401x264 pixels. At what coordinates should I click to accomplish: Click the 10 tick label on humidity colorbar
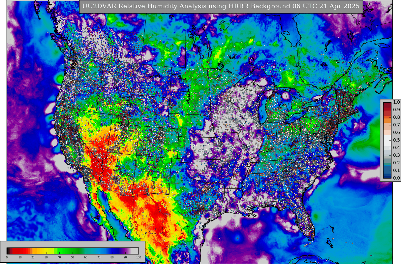coord(20,257)
